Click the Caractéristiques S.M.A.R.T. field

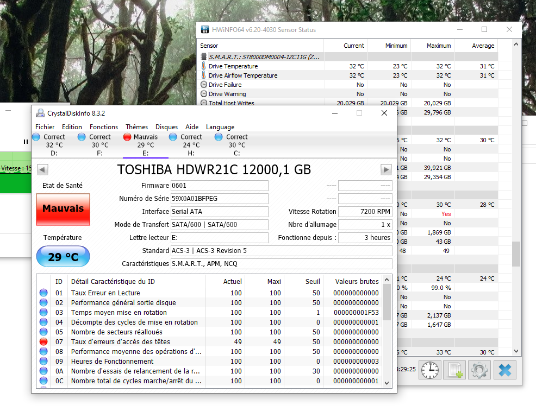[x=282, y=263]
